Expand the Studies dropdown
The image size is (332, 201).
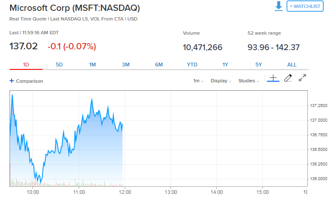click(249, 81)
